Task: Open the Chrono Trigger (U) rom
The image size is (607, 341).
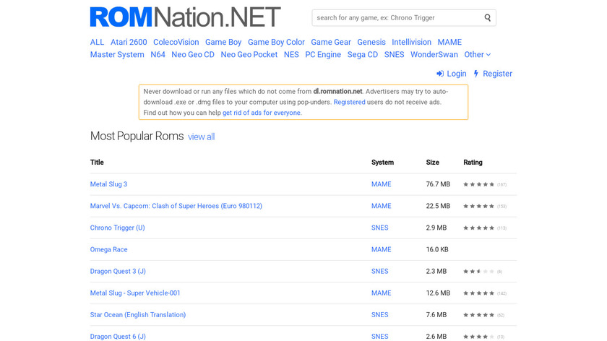Action: click(x=117, y=228)
